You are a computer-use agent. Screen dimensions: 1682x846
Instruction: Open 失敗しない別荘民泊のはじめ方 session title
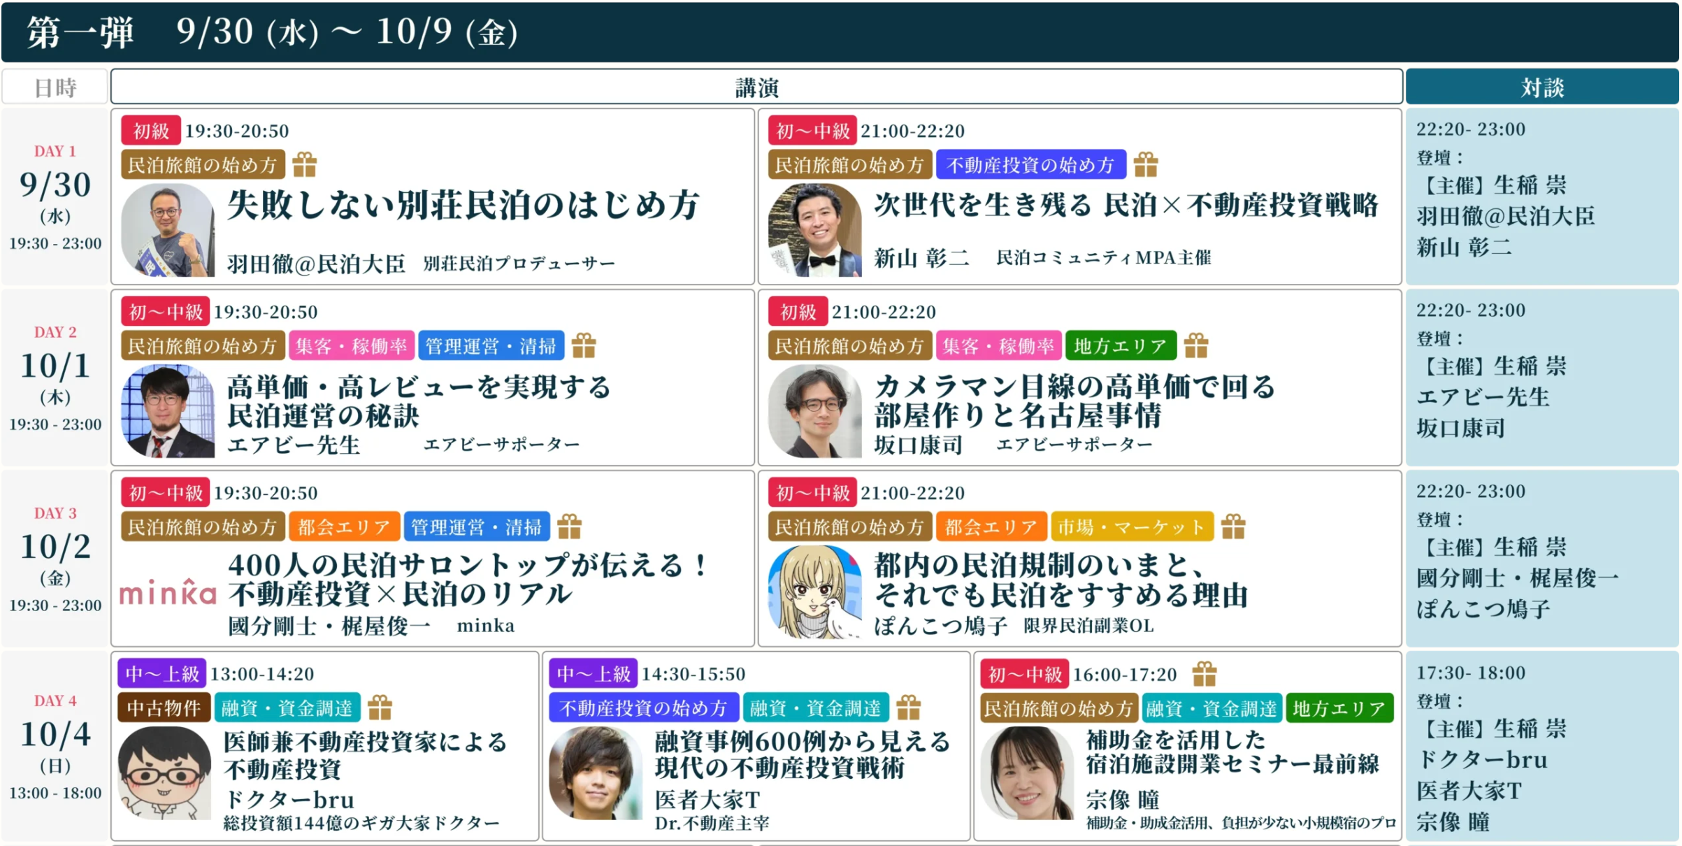463,206
